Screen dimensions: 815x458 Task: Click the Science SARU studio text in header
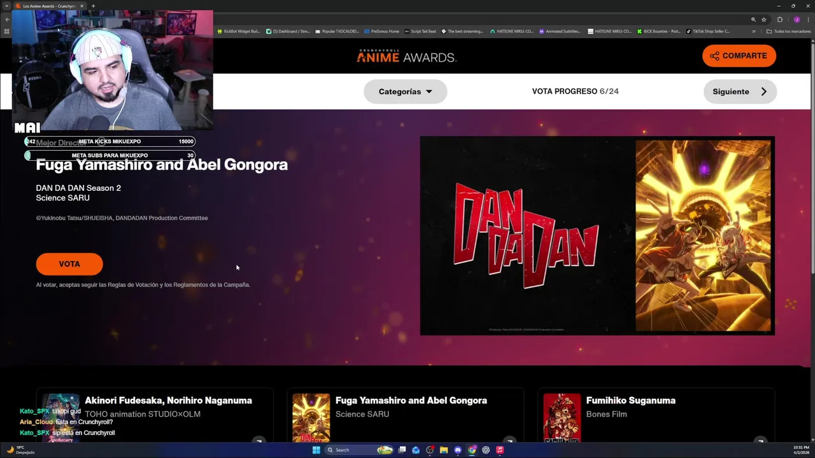(x=63, y=198)
